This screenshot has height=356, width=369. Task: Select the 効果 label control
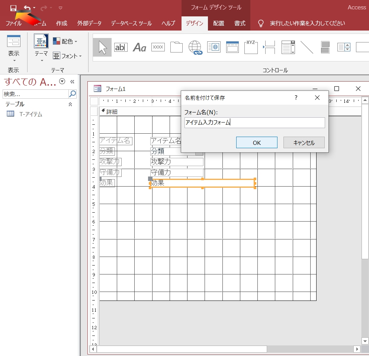[107, 183]
